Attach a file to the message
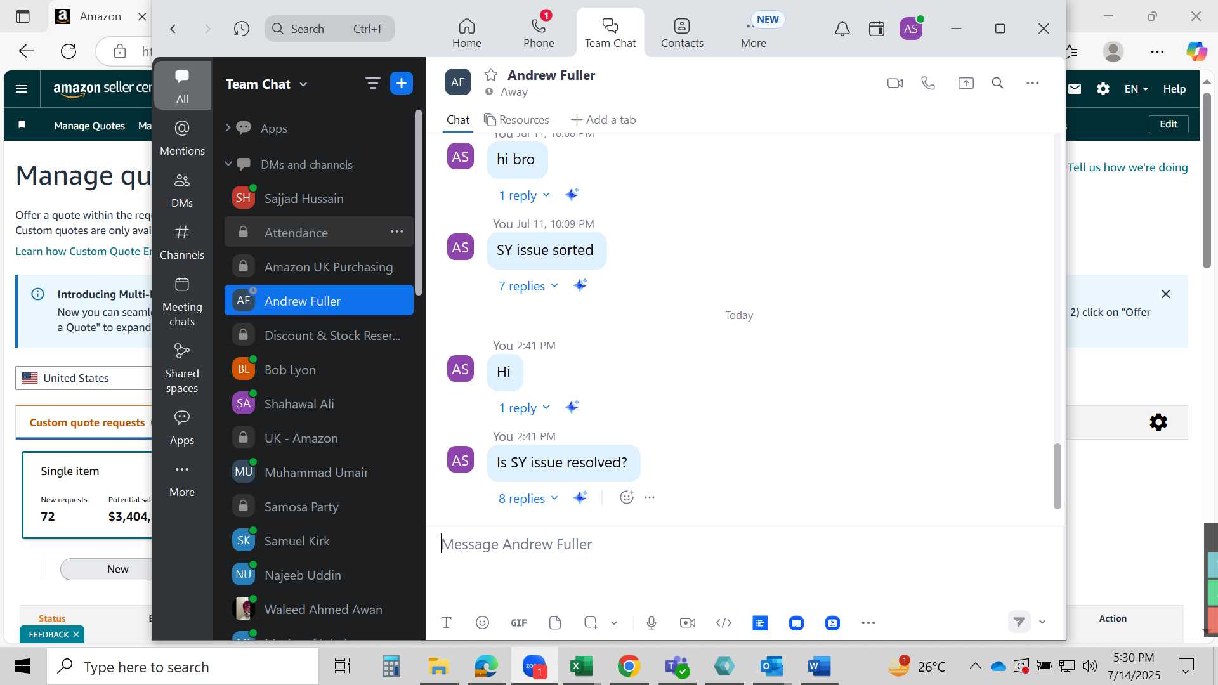1218x685 pixels. point(555,623)
